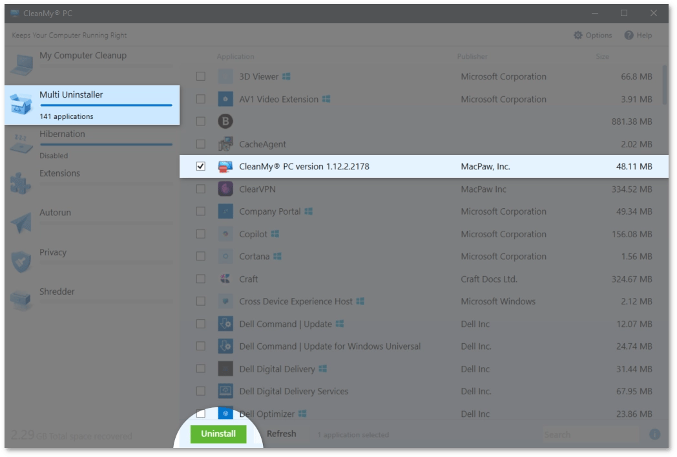677x457 pixels.
Task: Click the round B app icon
Action: click(x=225, y=122)
